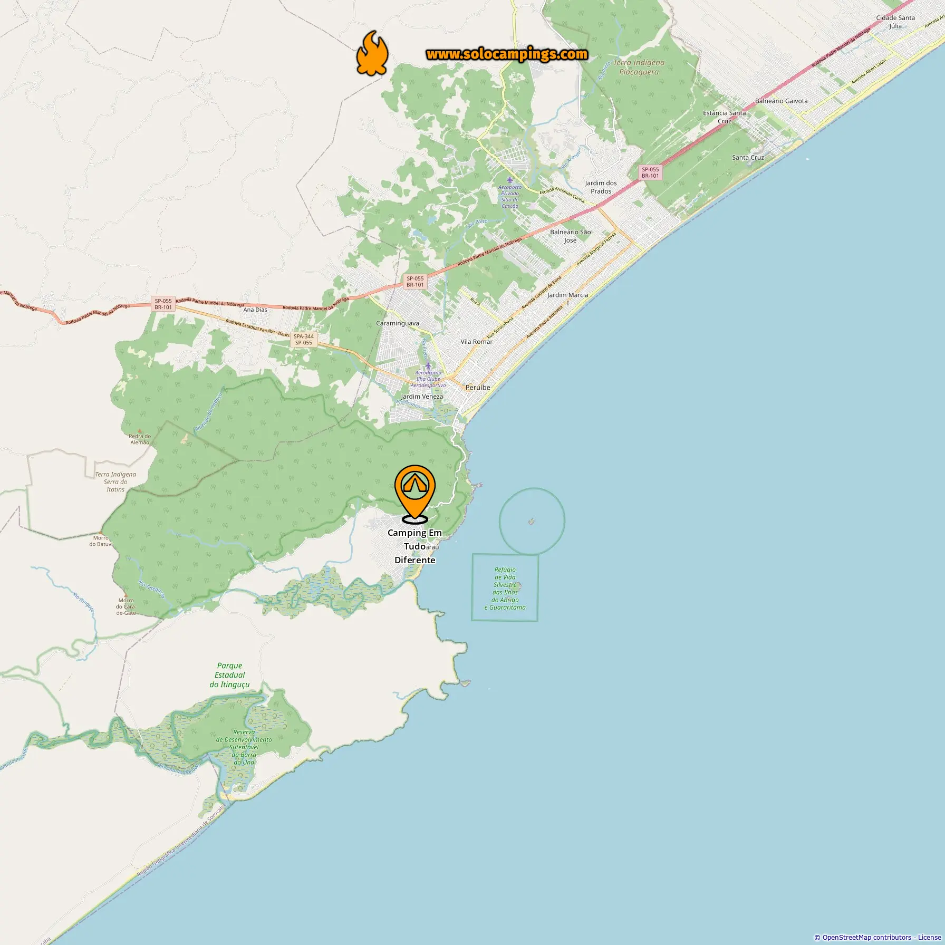Click the Aeroporto Privado Sítio do Cascão airport icon
This screenshot has width=945, height=945.
tap(509, 180)
